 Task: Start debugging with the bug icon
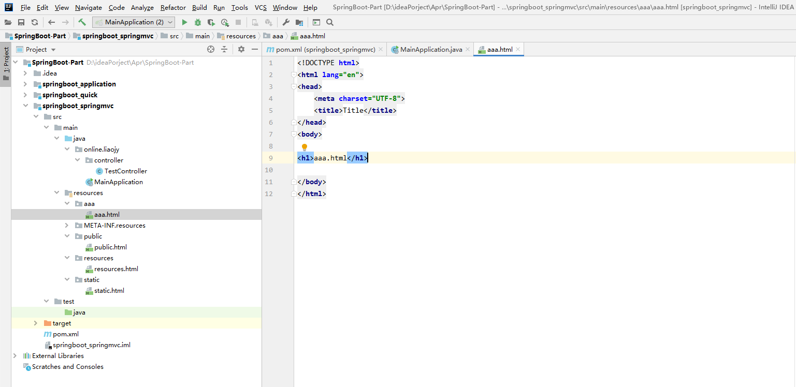(x=198, y=22)
